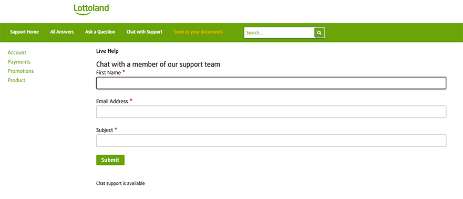Image resolution: width=463 pixels, height=199 pixels.
Task: Click the search magnifier icon button
Action: point(320,33)
